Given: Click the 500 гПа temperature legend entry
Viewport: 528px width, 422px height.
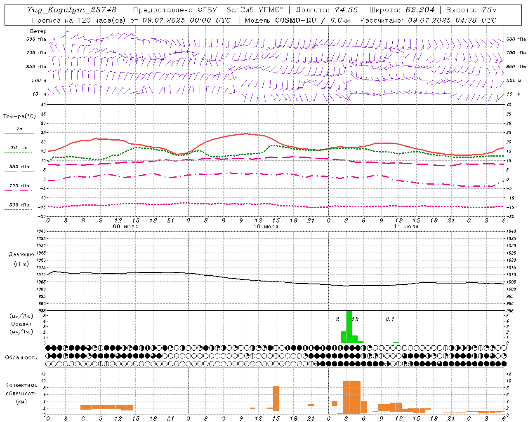Looking at the screenshot, I should point(19,205).
